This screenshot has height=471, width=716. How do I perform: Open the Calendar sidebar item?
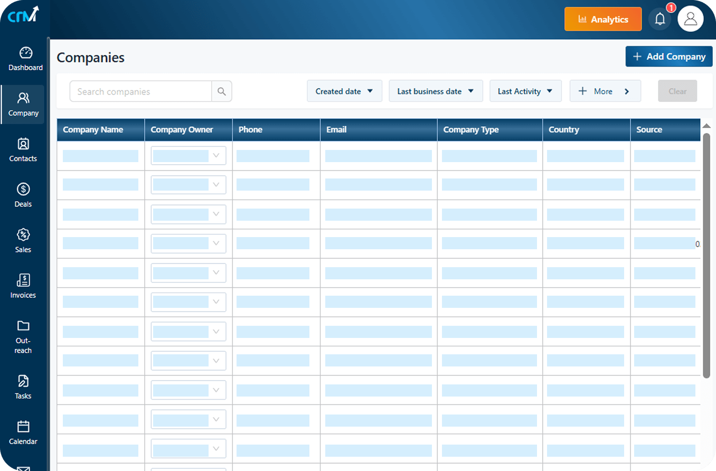pos(23,432)
